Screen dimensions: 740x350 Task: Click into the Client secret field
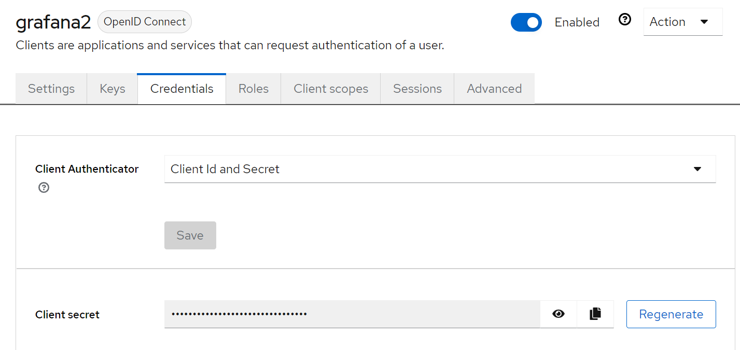click(352, 314)
